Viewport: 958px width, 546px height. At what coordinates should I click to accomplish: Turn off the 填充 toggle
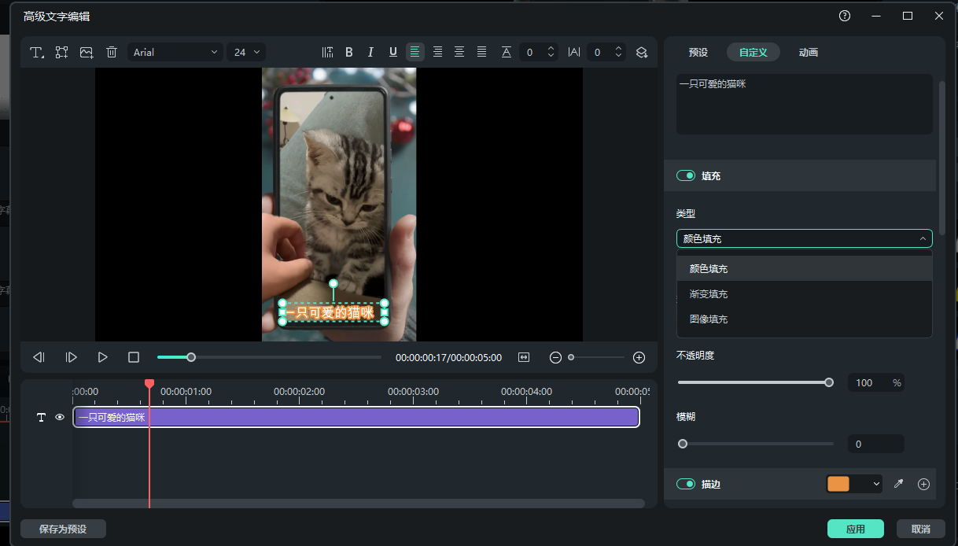(x=686, y=176)
